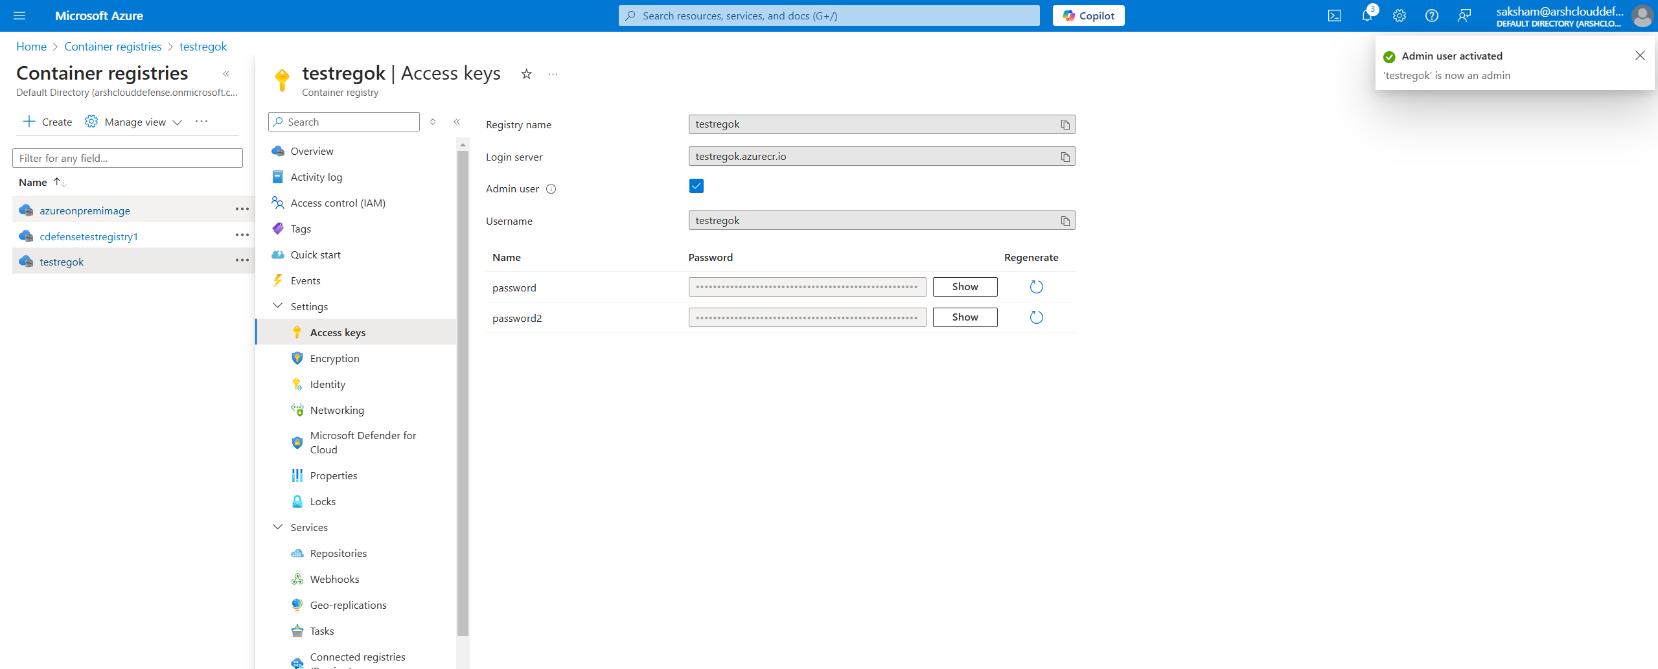Click expand/collapse all menu groups arrows
Screen dimensions: 1658x669
433,122
